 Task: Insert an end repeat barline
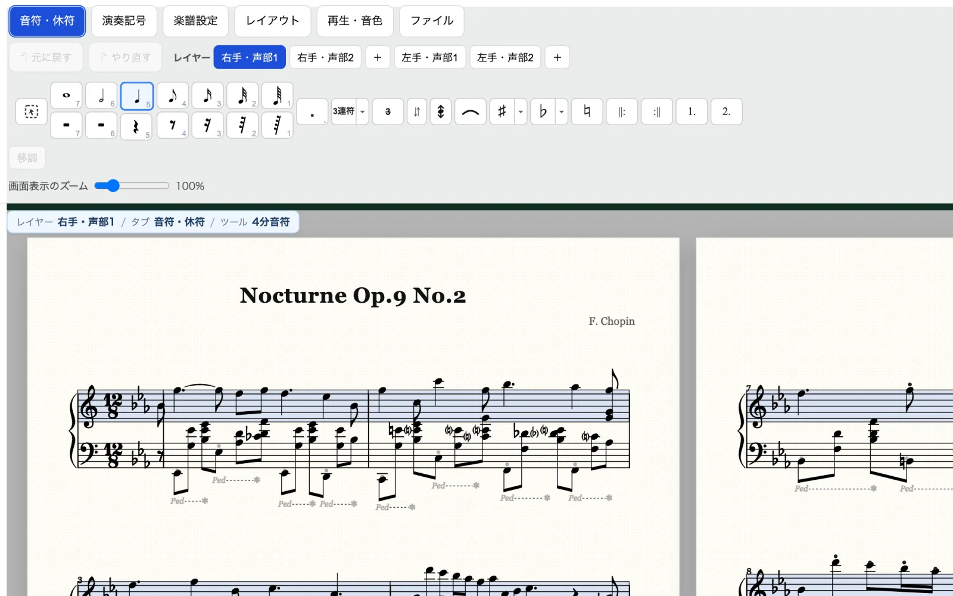click(x=657, y=111)
